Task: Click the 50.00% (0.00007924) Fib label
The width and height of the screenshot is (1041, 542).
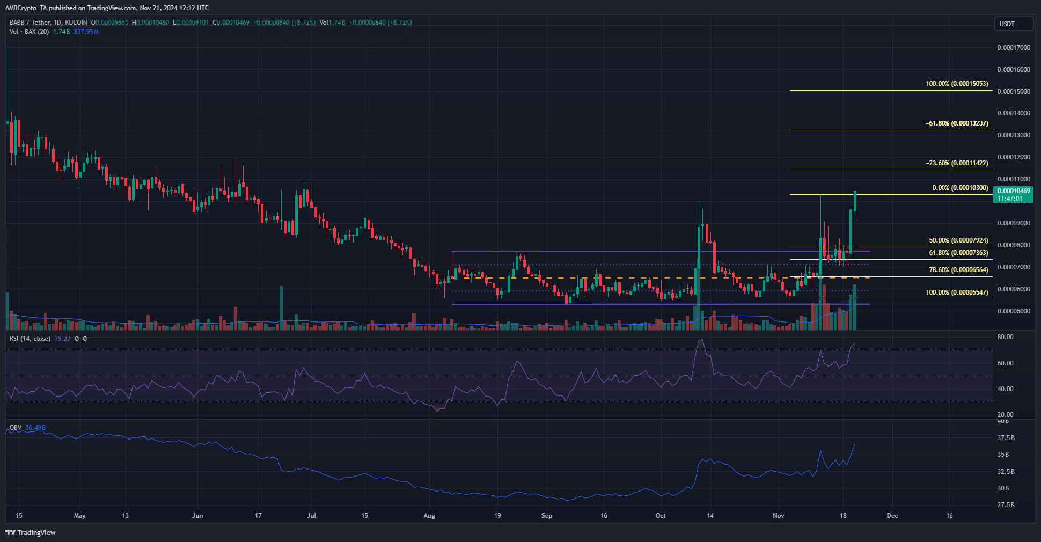Action: [958, 240]
